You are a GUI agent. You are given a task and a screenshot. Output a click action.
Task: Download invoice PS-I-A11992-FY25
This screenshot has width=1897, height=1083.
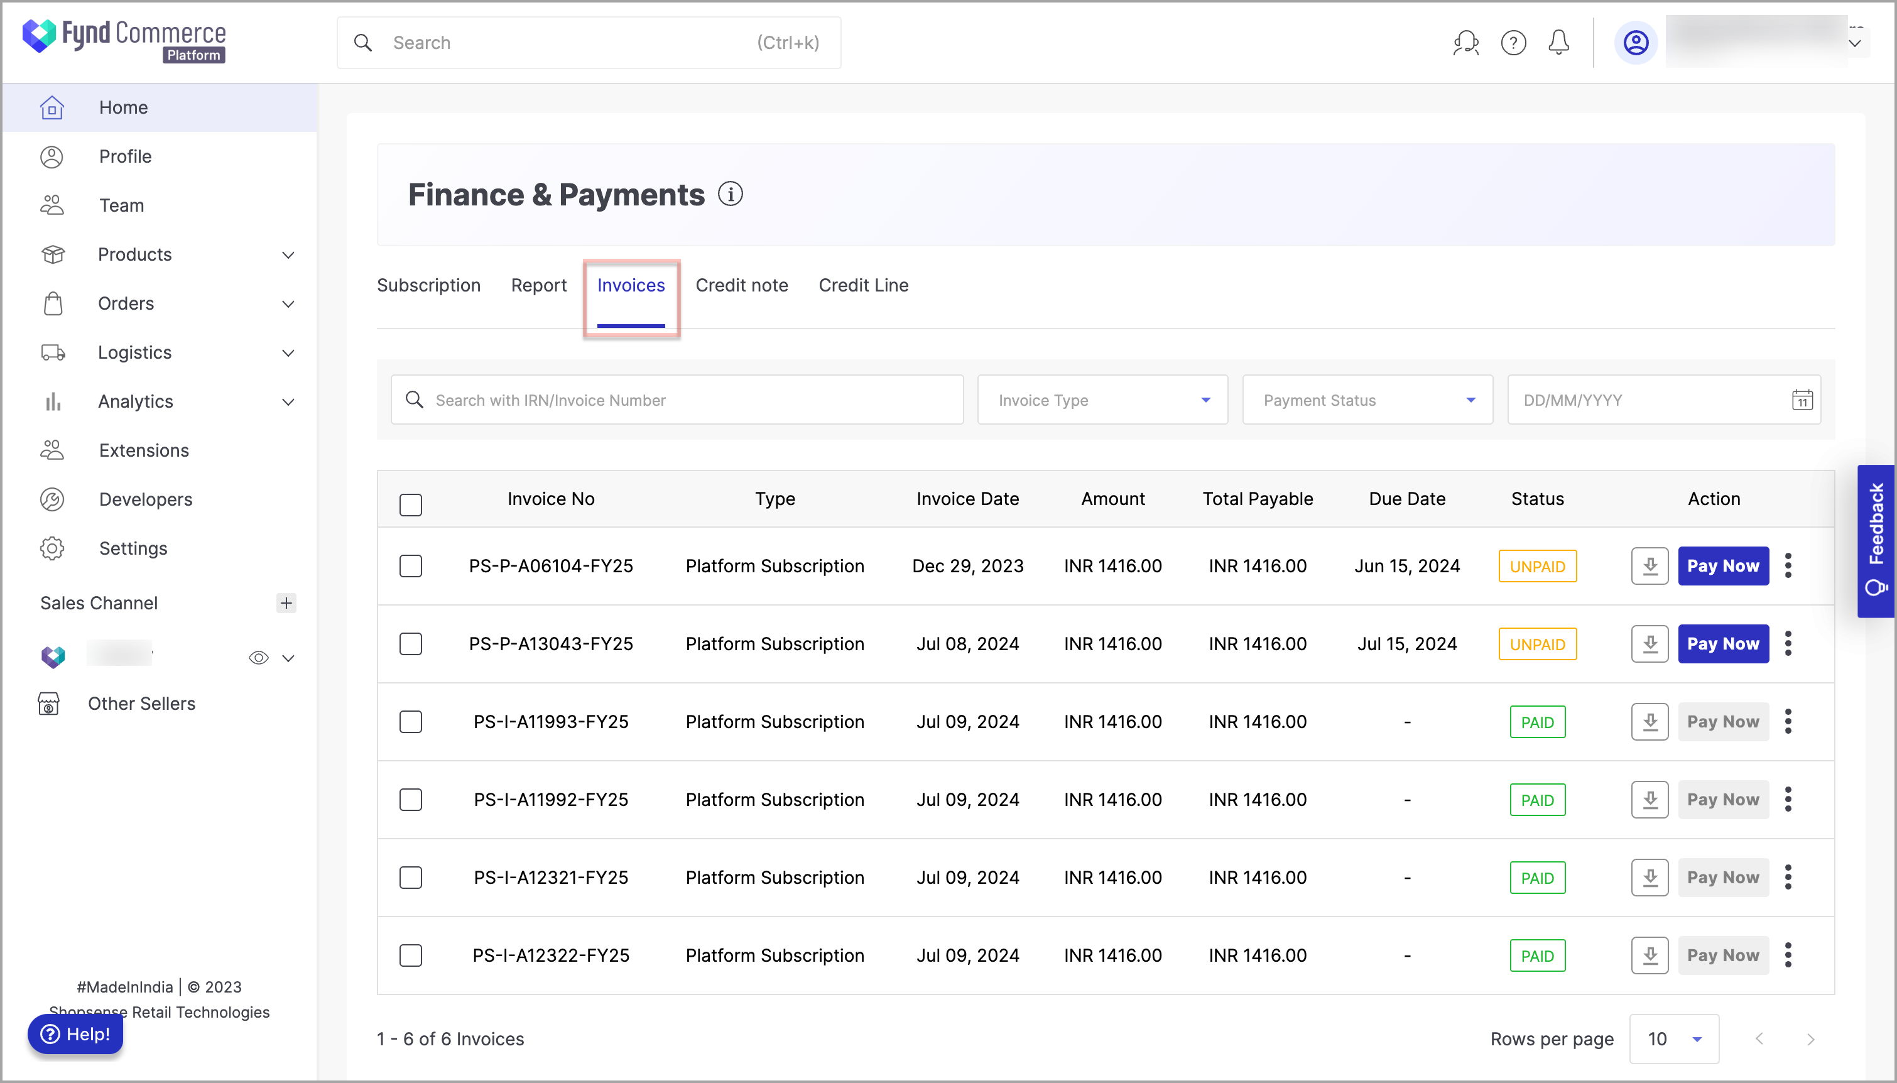tap(1650, 800)
